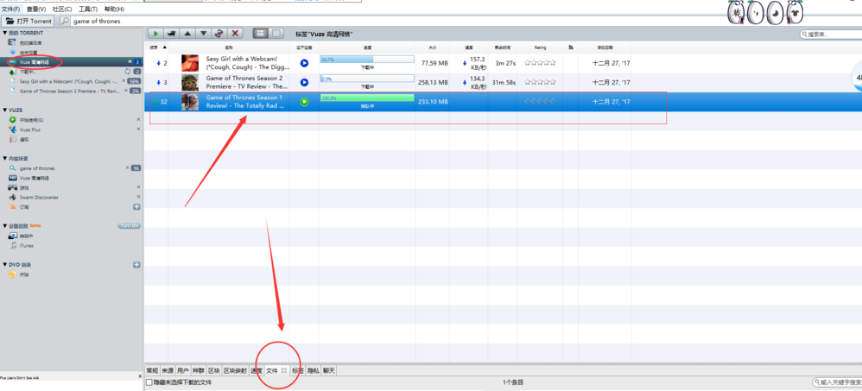Screen dimensions: 862x391
Task: Click the RSS subscriptions icon in sidebar
Action: [12, 207]
